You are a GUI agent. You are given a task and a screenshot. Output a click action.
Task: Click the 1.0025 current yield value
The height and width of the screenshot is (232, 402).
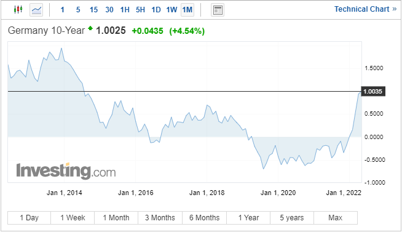click(111, 31)
